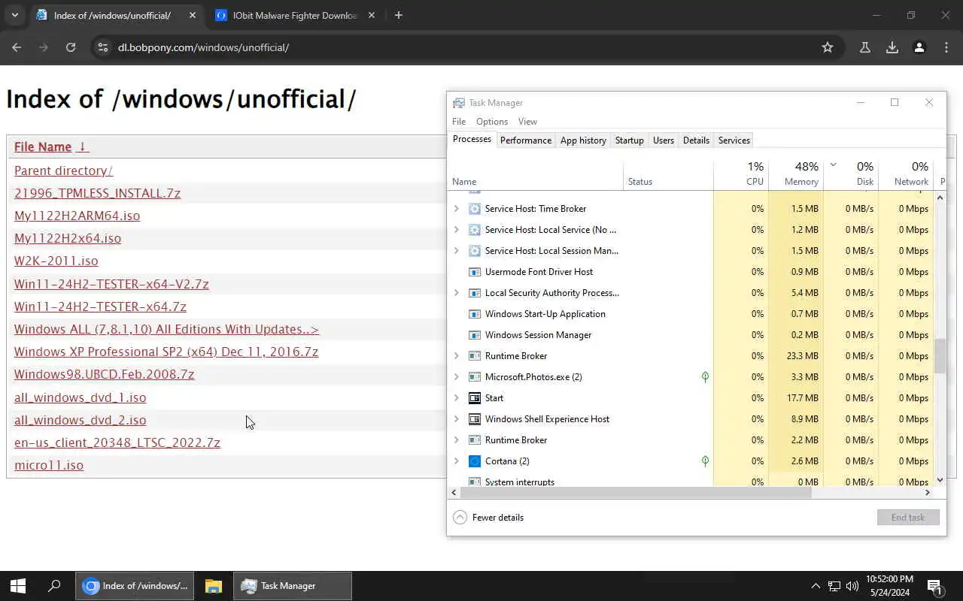Open the Chrome downloads icon

892,47
